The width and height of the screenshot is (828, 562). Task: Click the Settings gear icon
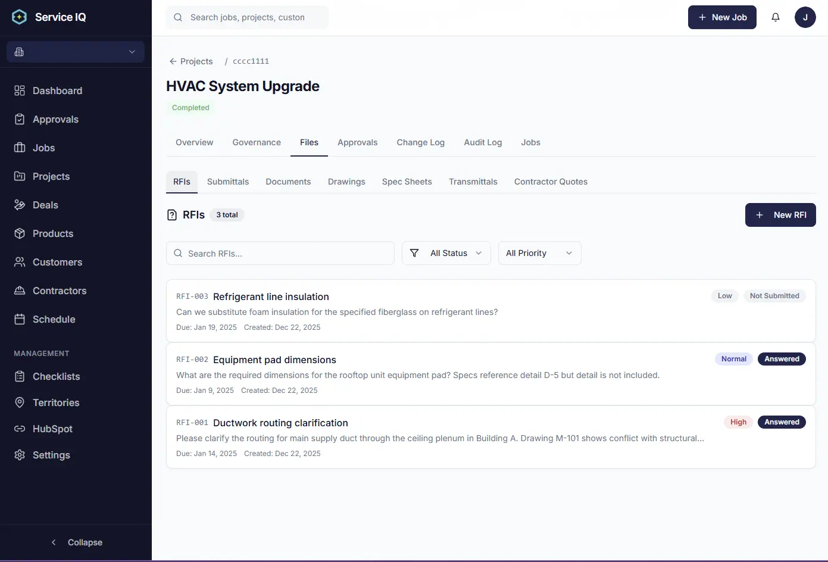(20, 455)
